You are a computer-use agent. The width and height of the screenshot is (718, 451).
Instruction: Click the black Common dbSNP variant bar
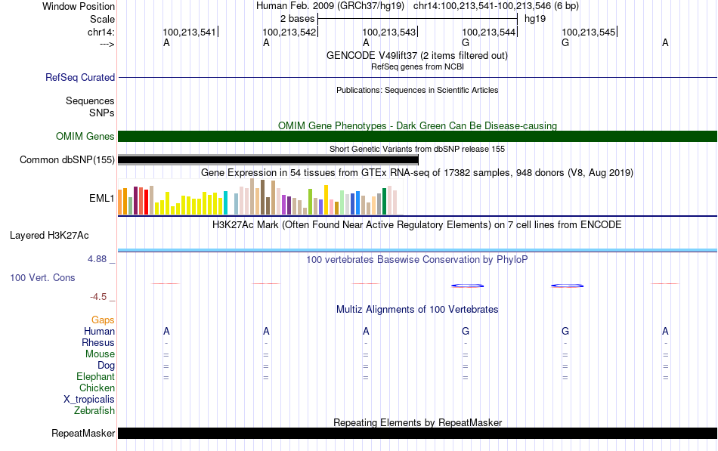[268, 160]
